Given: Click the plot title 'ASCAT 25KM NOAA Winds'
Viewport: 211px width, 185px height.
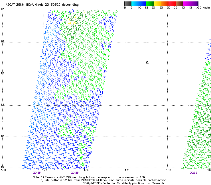Looking at the screenshot, I should click(x=25, y=5).
